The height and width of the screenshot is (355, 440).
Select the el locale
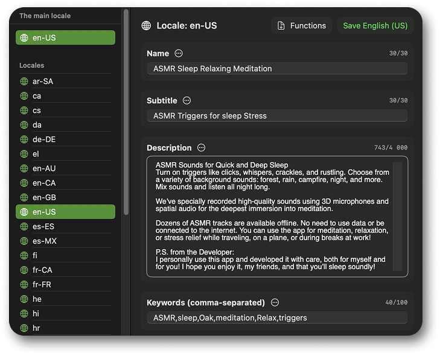pyautogui.click(x=65, y=154)
